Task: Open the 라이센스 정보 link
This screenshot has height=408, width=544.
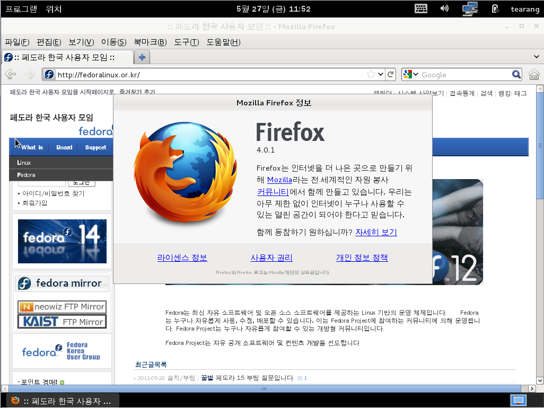Action: pyautogui.click(x=182, y=258)
